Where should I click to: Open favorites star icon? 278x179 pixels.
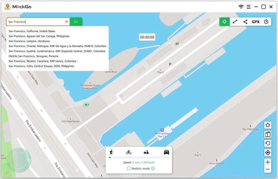point(268,125)
